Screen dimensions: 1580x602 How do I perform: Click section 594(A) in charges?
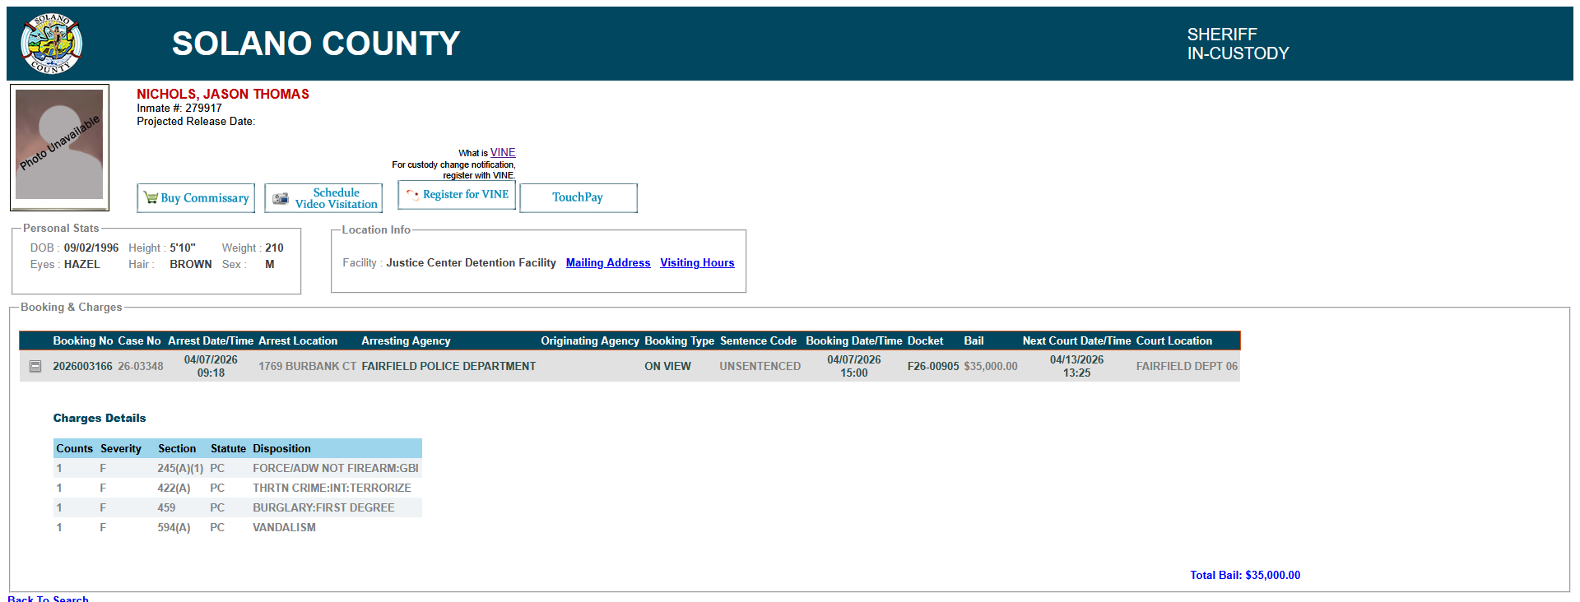coord(174,528)
